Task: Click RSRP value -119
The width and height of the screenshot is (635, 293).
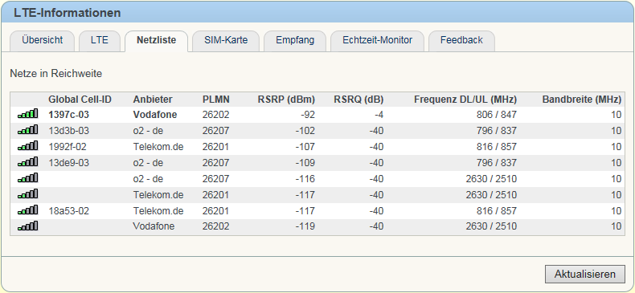Action: [305, 226]
